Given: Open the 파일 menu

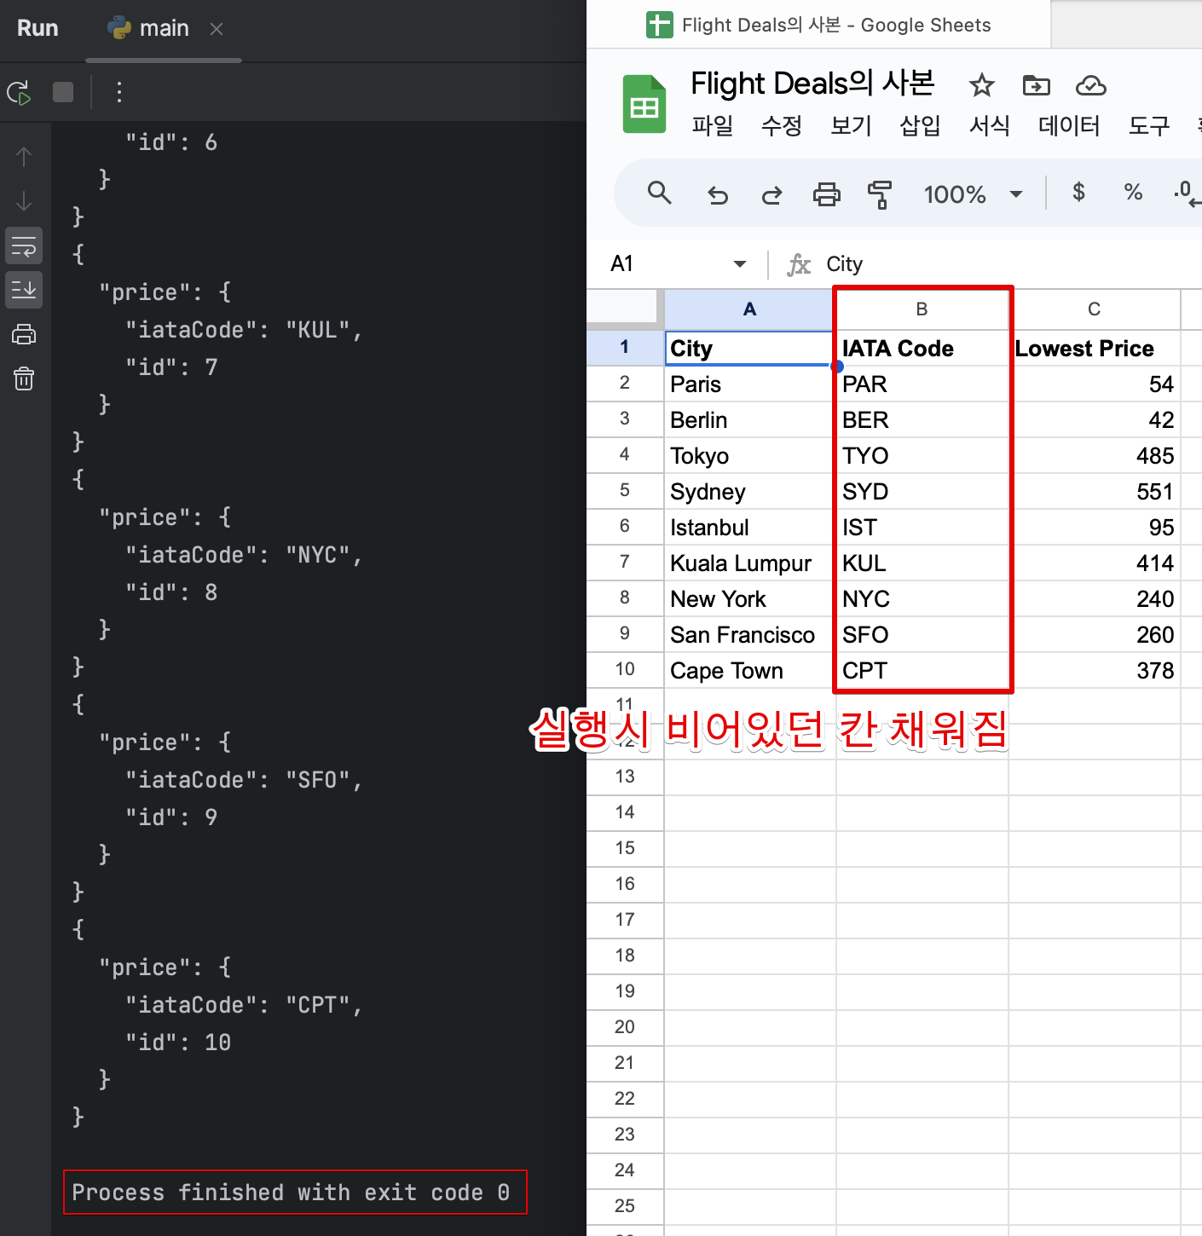Looking at the screenshot, I should click(x=713, y=126).
